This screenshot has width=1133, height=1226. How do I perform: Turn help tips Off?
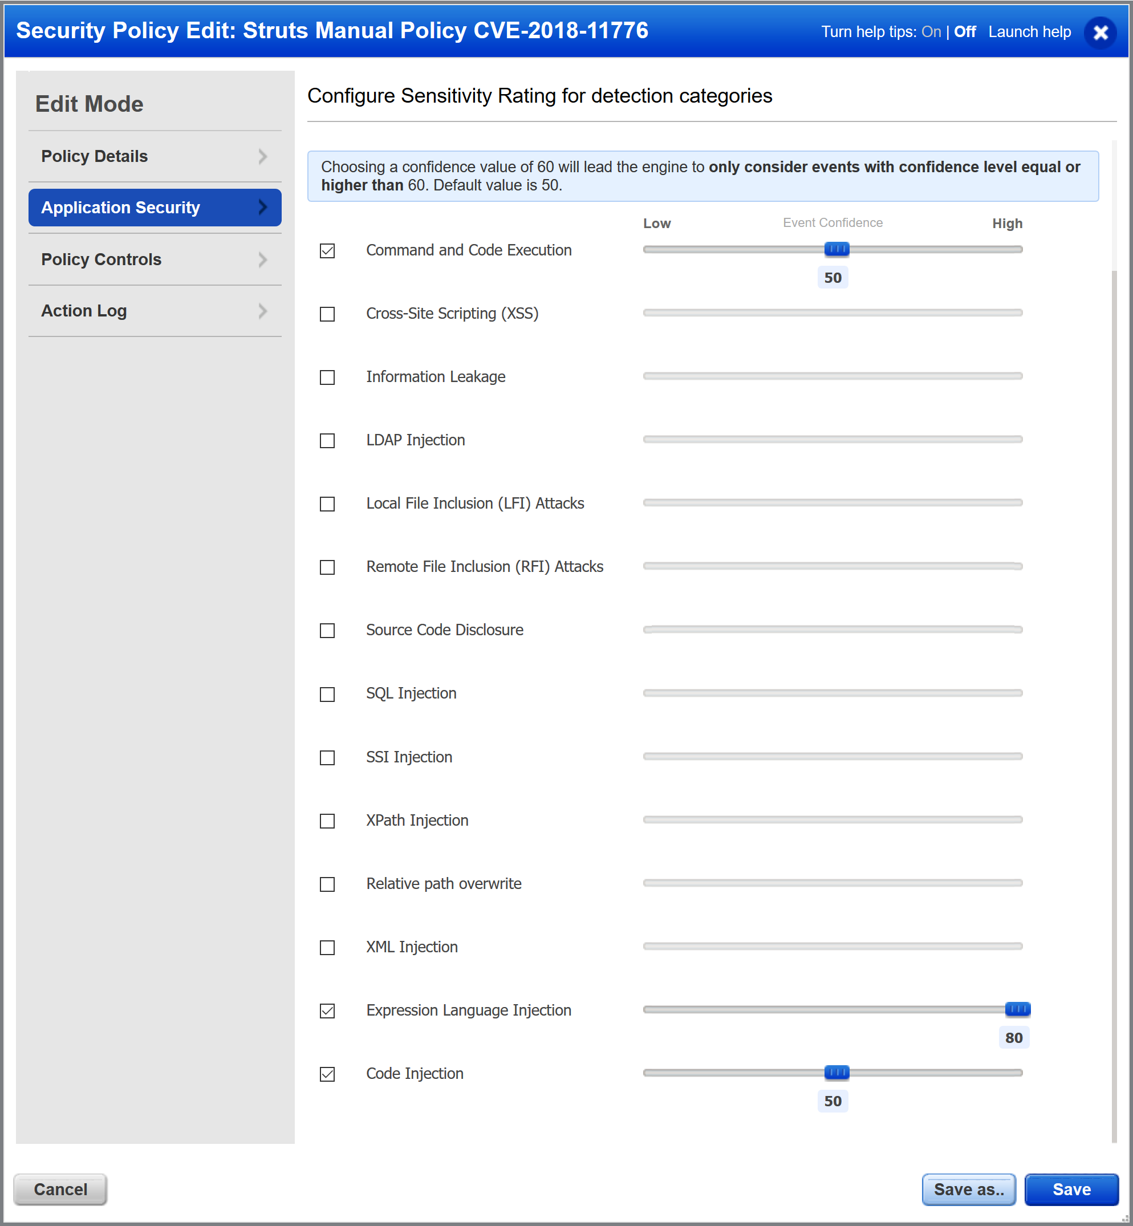pyautogui.click(x=964, y=32)
